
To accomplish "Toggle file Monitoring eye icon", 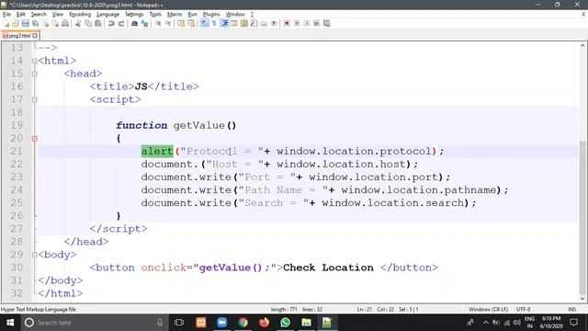I will (x=274, y=23).
